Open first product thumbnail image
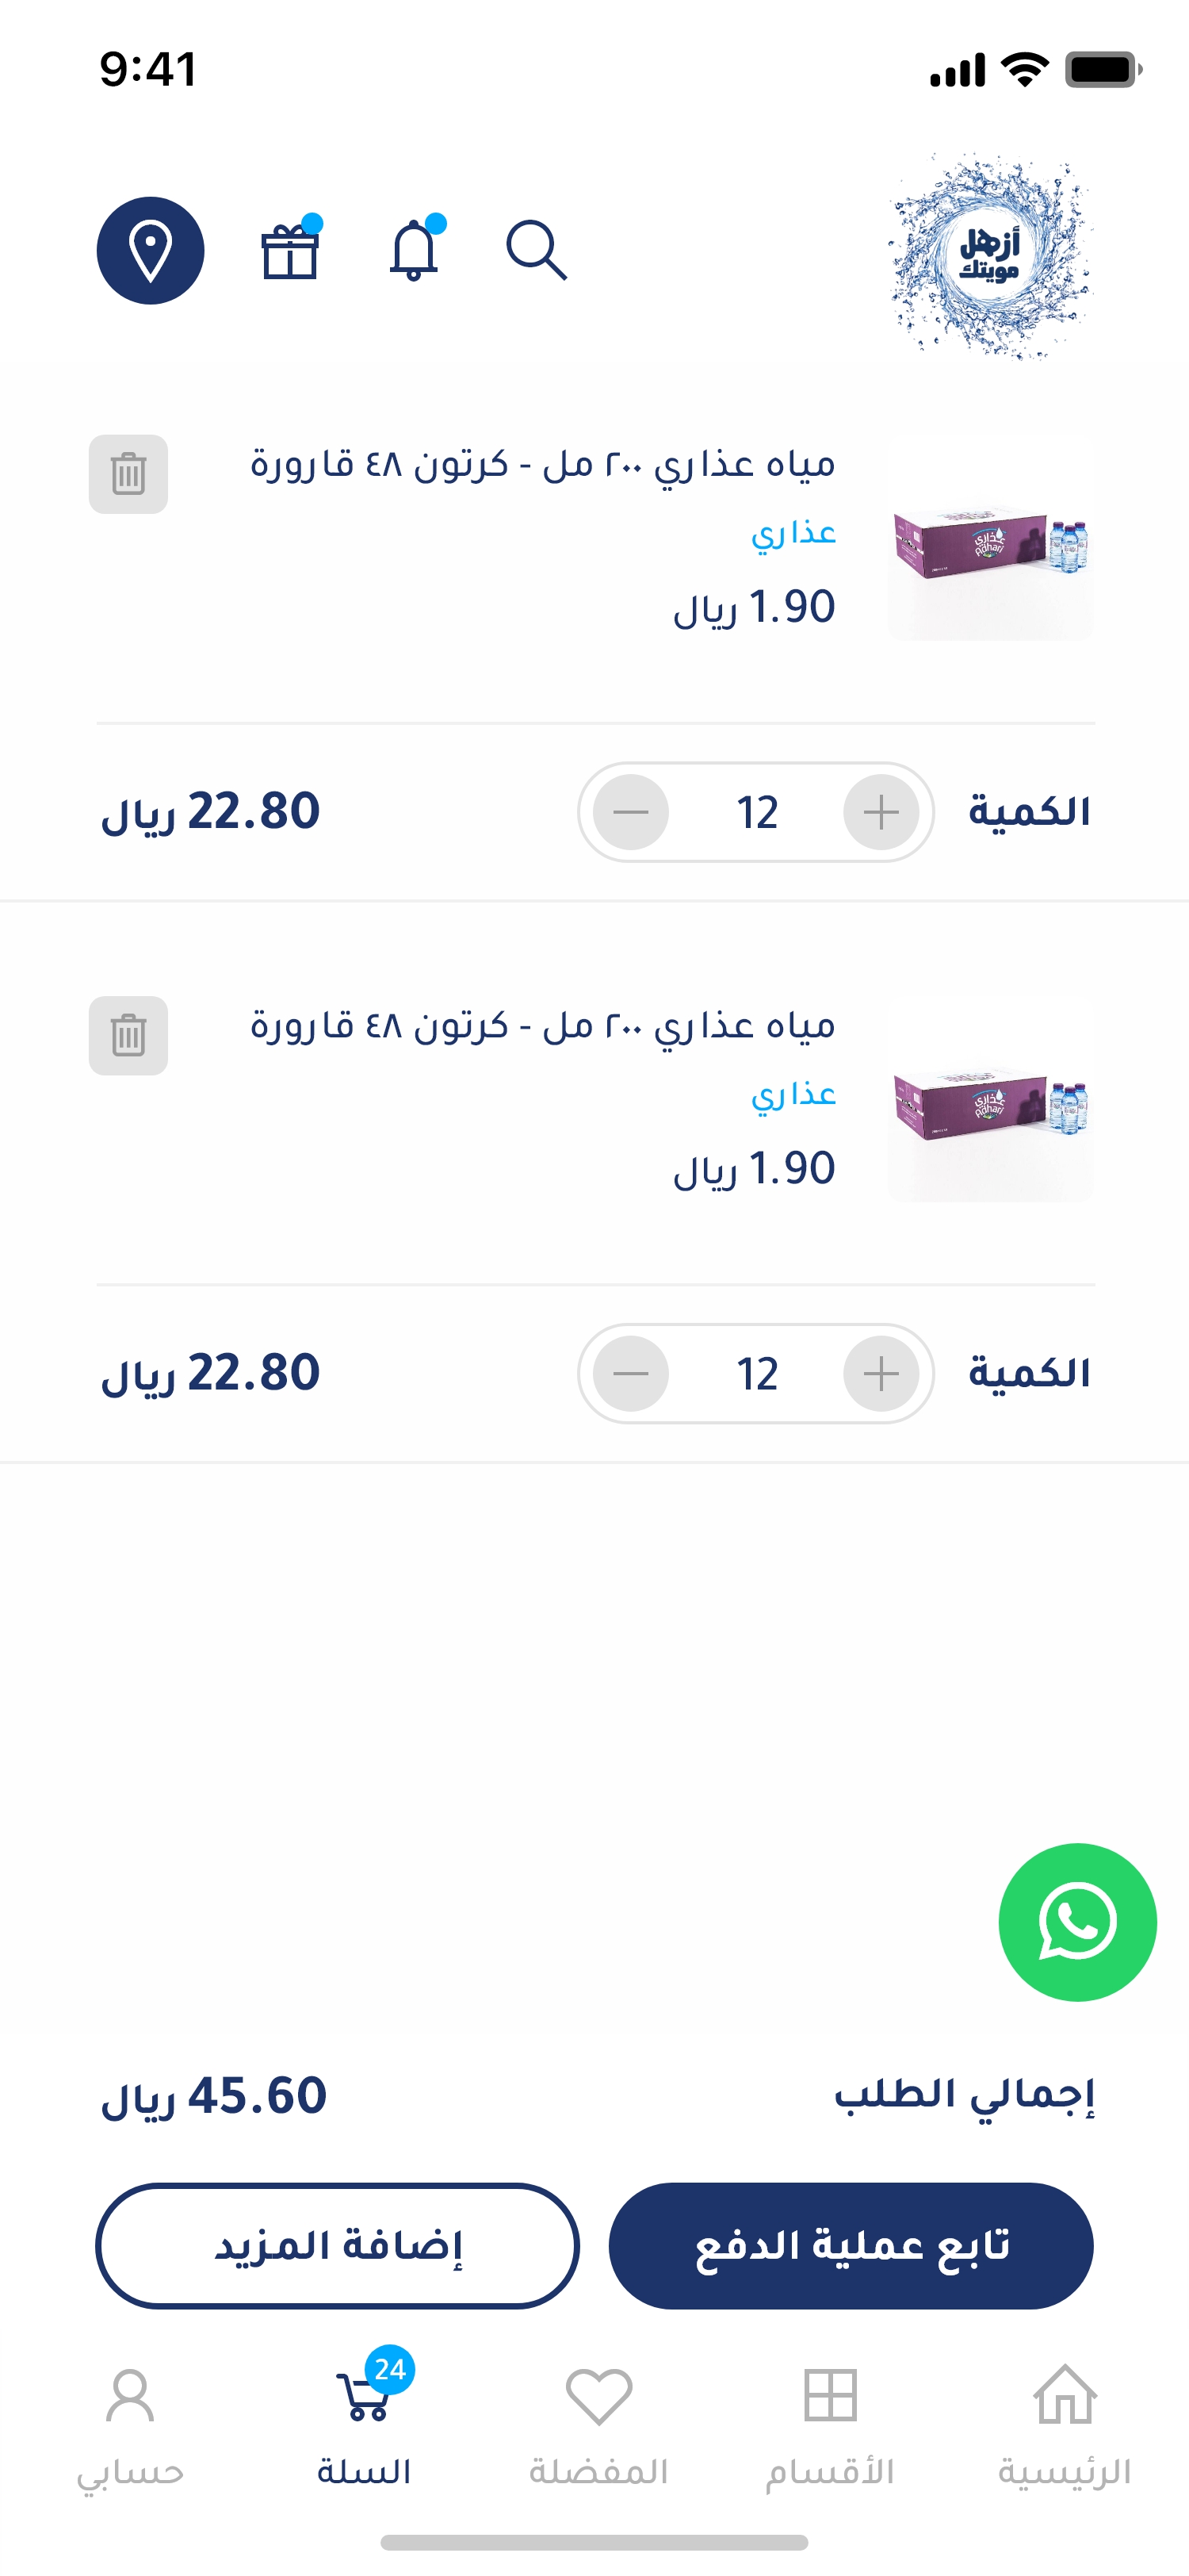The image size is (1189, 2576). (990, 538)
